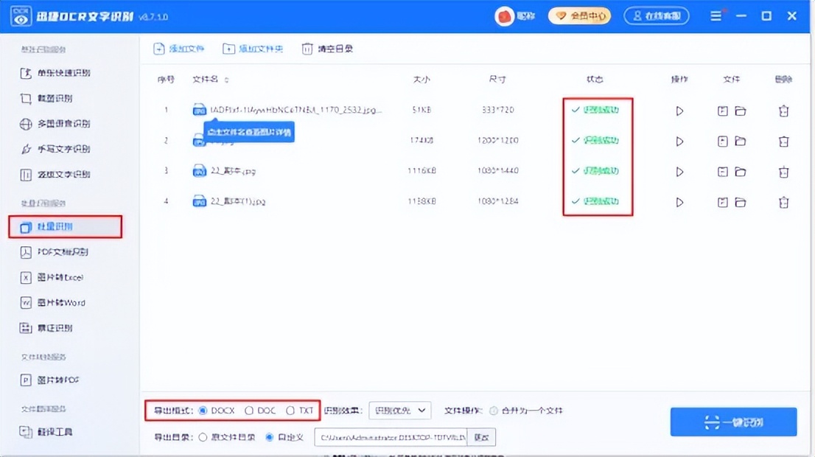The image size is (815, 457).
Task: Select the 手写文字识别 recognition tool
Action: (63, 150)
